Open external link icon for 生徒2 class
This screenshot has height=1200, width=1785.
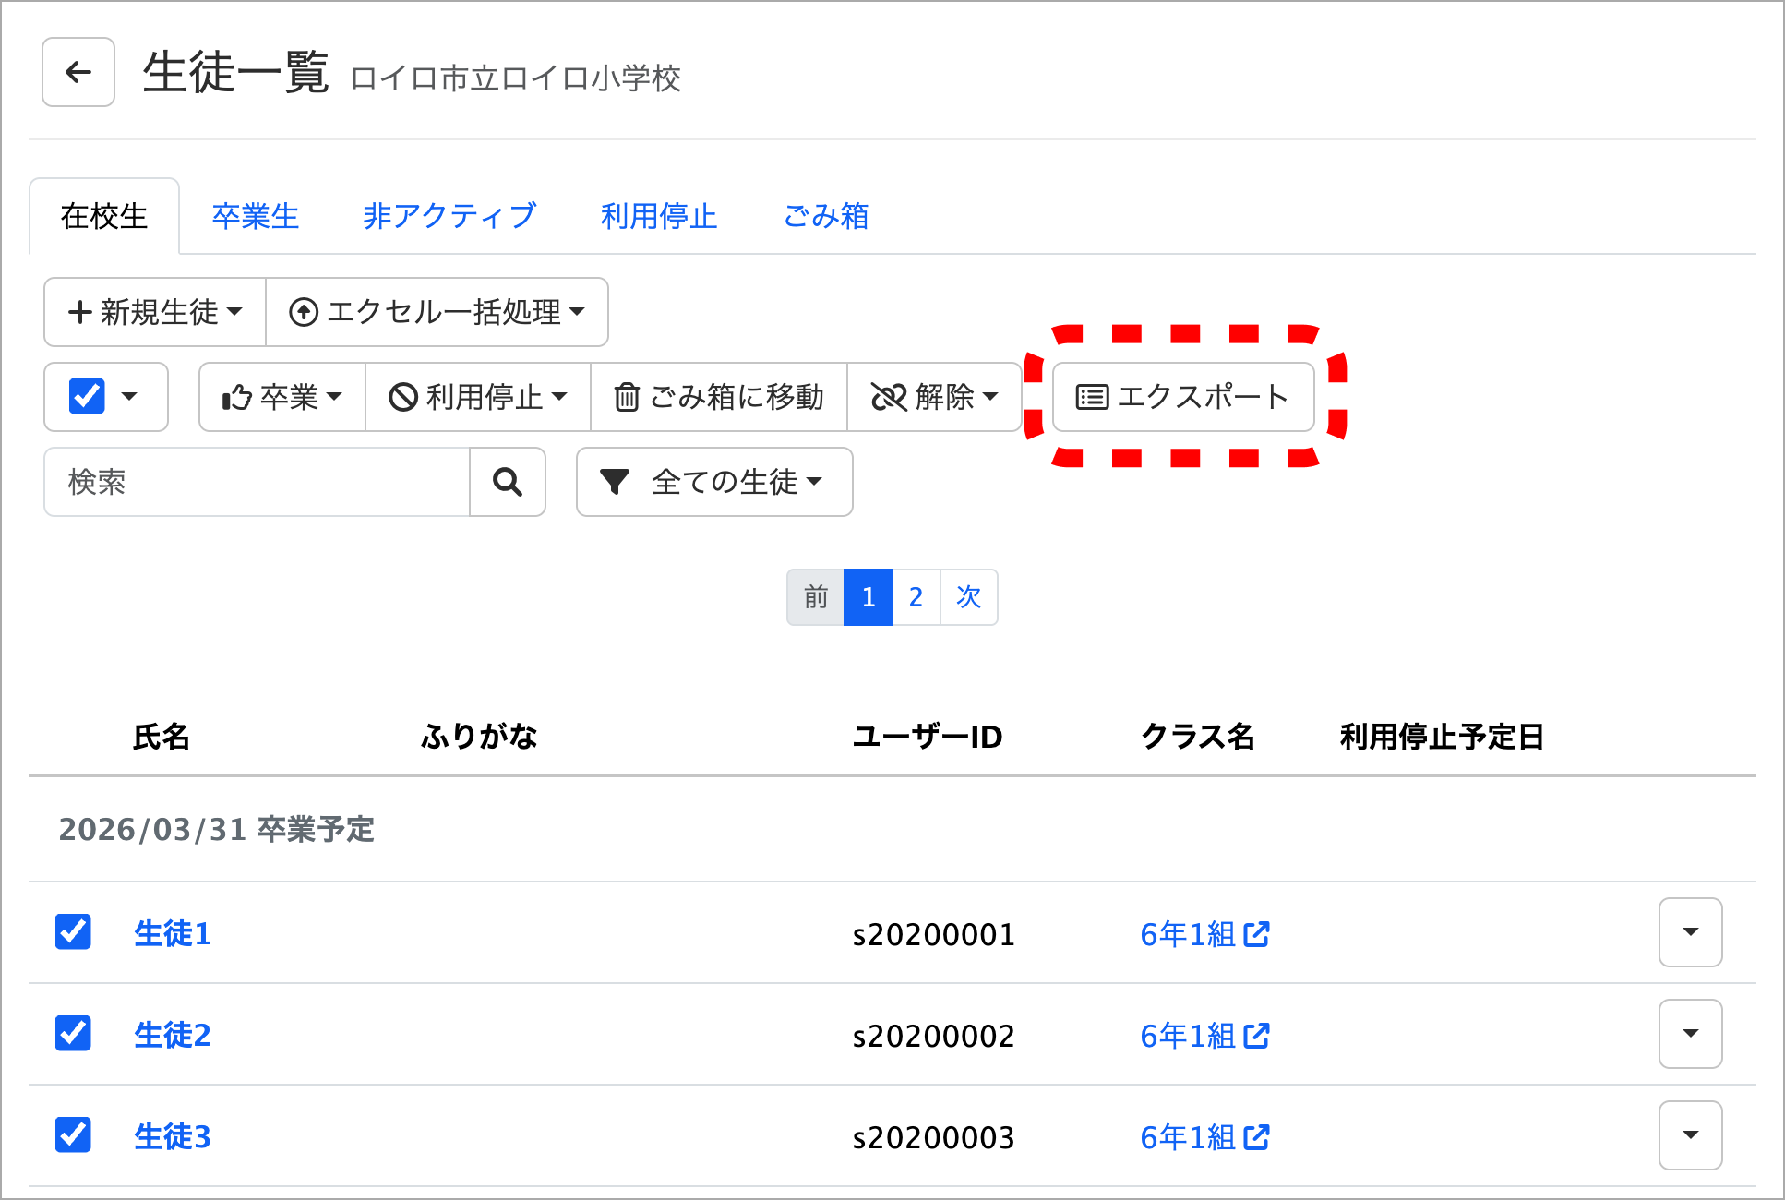pyautogui.click(x=1257, y=1036)
